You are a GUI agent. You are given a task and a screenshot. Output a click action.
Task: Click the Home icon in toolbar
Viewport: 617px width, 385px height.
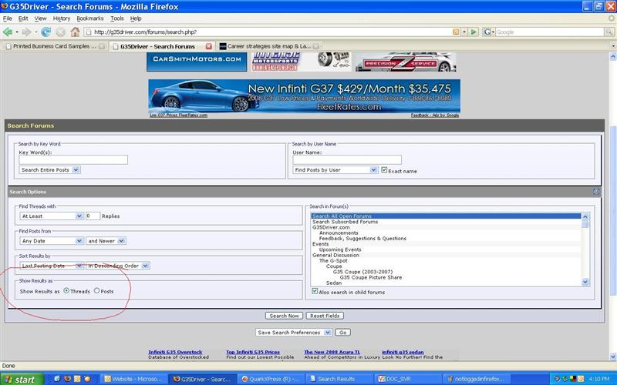click(x=75, y=32)
